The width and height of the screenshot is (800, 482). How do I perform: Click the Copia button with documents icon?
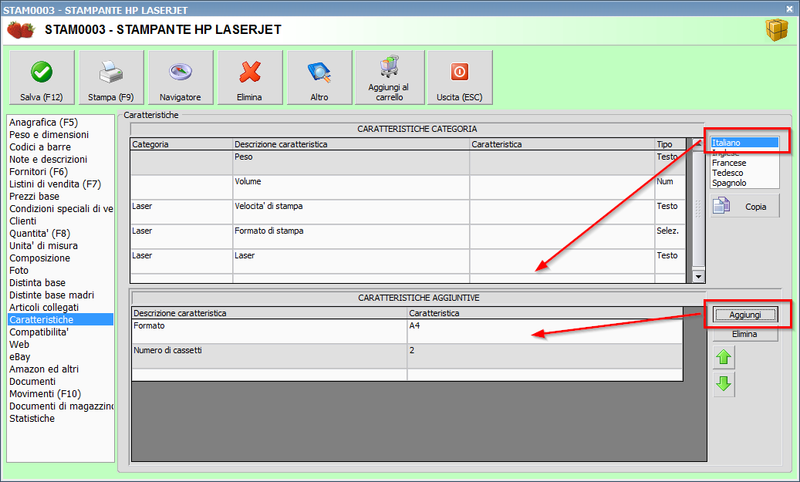[x=745, y=206]
